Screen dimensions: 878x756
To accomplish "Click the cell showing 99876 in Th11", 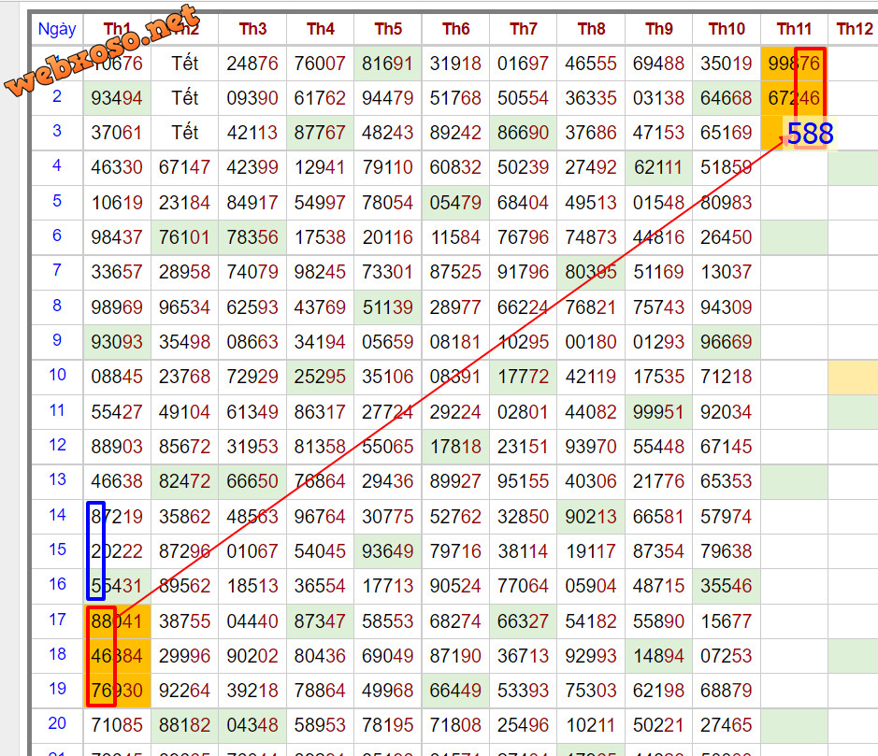I will click(794, 64).
